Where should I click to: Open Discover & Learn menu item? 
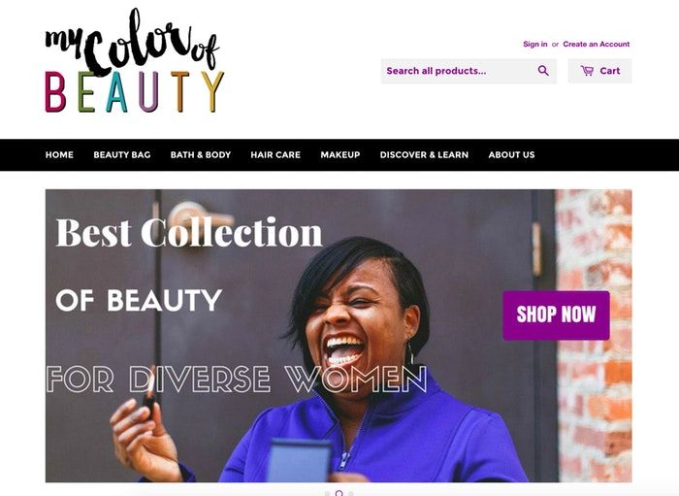click(x=425, y=155)
